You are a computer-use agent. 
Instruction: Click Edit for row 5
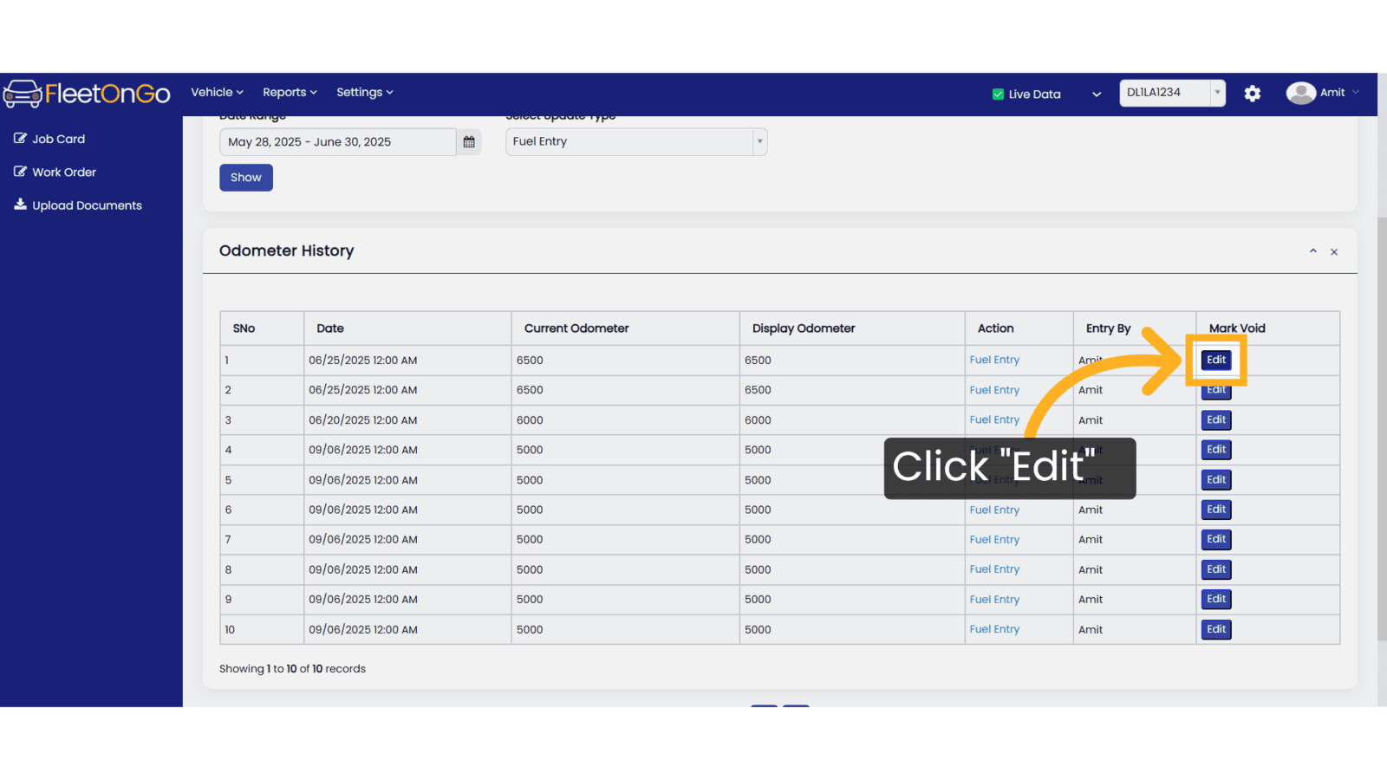click(1216, 480)
